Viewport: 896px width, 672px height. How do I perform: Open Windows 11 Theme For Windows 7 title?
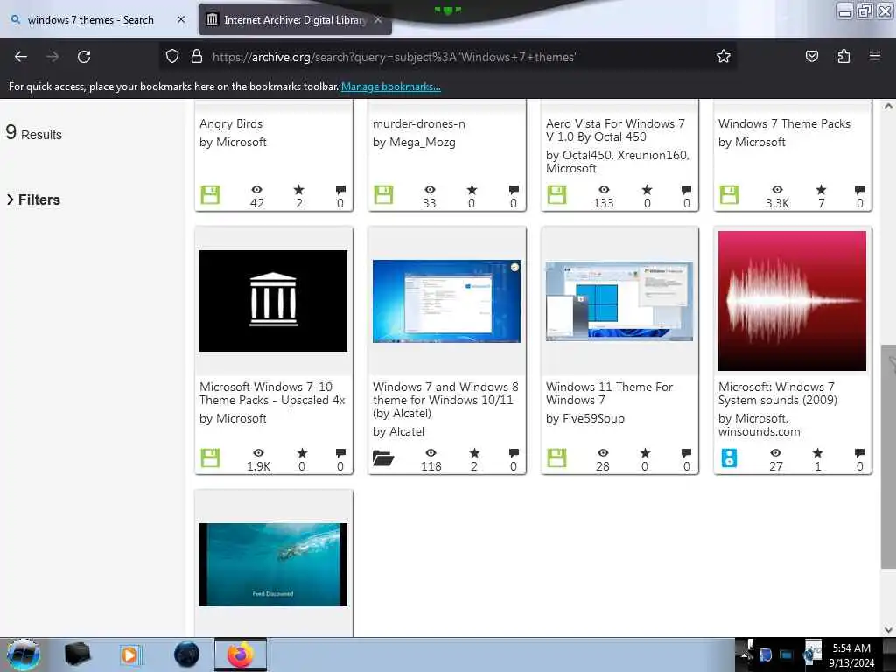[x=609, y=394]
